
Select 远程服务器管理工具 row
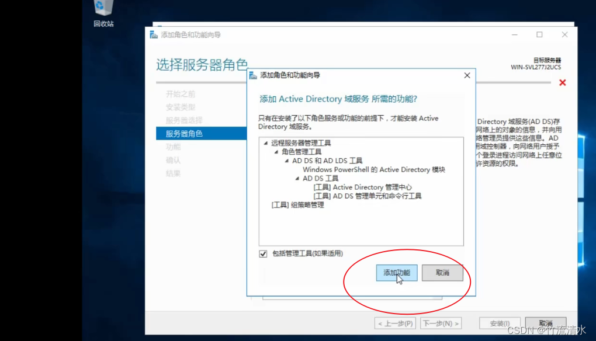coord(301,143)
